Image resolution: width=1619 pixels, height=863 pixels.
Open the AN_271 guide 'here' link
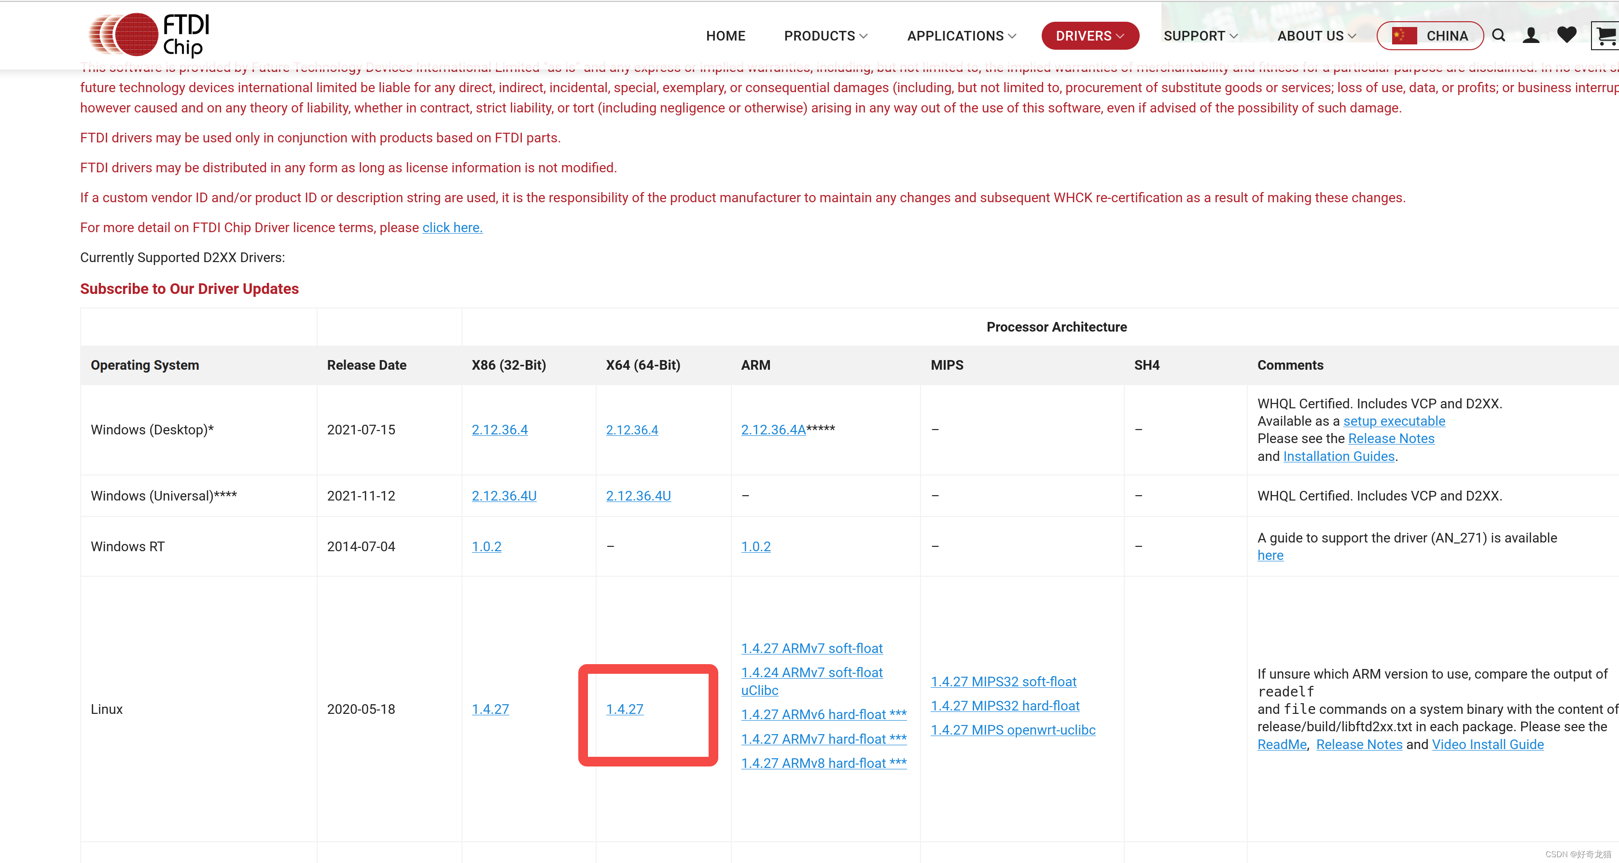coord(1270,556)
